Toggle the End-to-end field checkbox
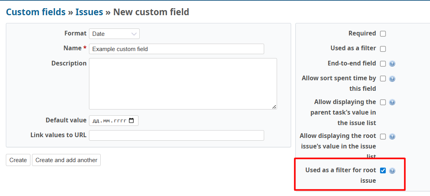This screenshot has width=430, height=196. coord(383,64)
